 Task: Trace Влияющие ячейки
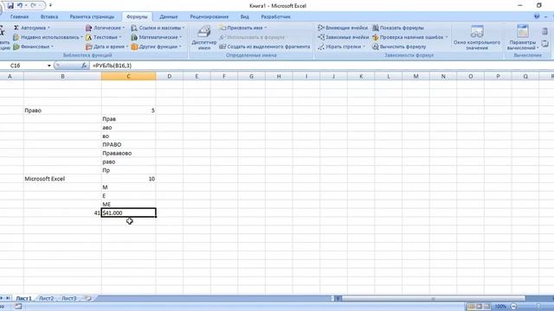coord(343,28)
